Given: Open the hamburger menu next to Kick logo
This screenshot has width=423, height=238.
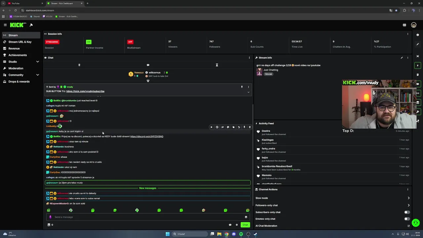Looking at the screenshot, I should (5, 25).
